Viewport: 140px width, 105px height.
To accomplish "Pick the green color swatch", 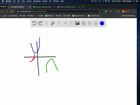I will pos(96,23).
